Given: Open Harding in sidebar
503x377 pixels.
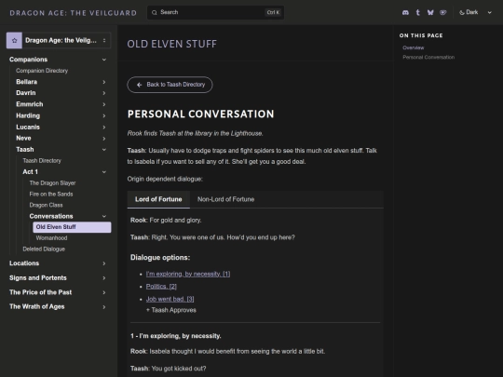Looking at the screenshot, I should pos(28,115).
